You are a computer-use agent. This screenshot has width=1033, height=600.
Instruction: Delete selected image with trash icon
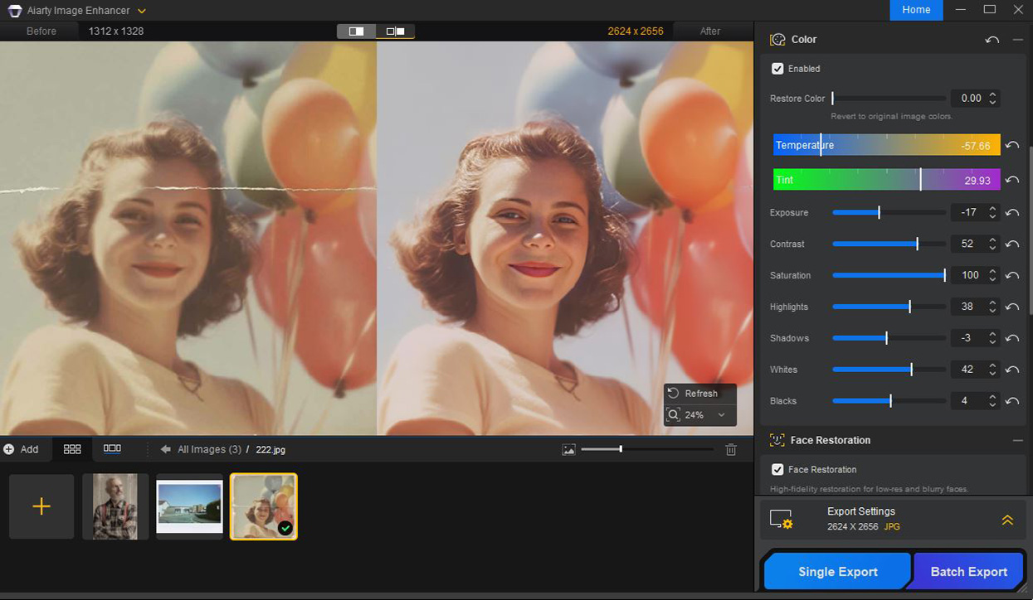pos(731,449)
